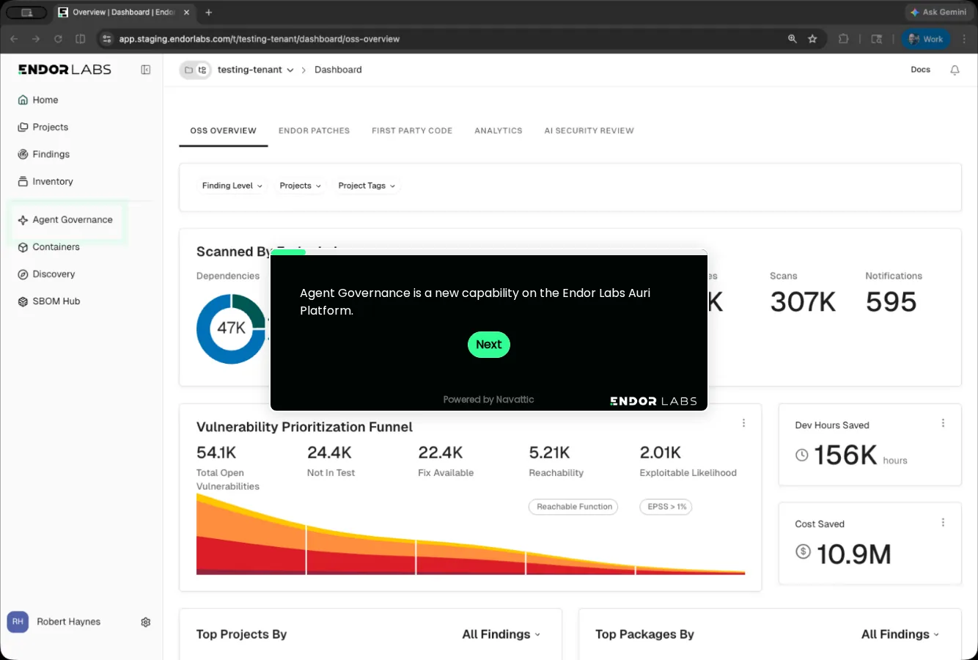This screenshot has width=978, height=660.
Task: Click the zoom magnifier icon in address bar
Action: coord(793,39)
